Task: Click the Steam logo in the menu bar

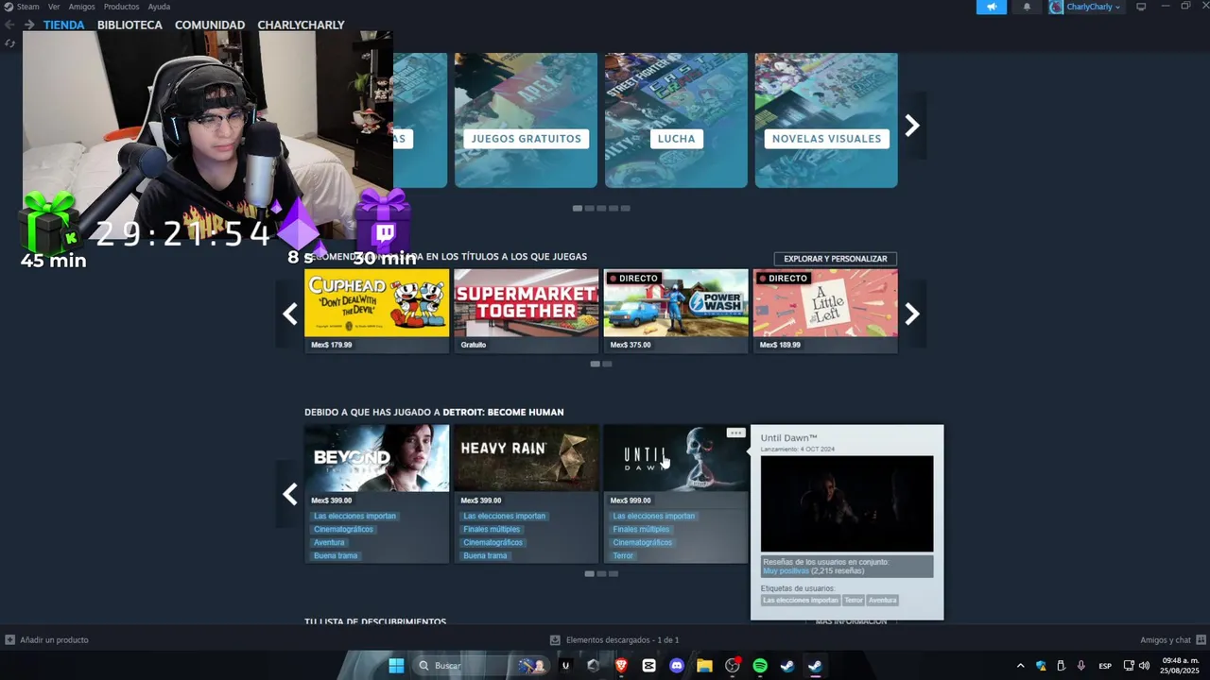Action: click(x=8, y=7)
